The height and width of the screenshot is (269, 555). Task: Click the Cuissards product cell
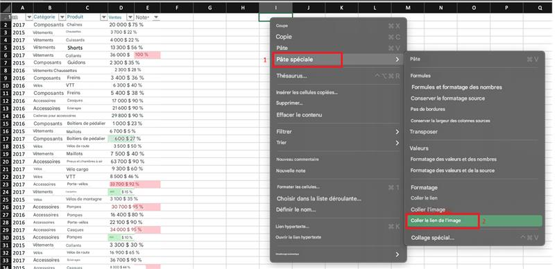(x=75, y=40)
